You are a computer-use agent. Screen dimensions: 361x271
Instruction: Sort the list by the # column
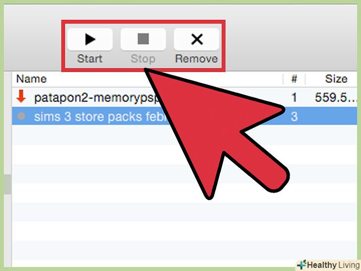click(x=294, y=79)
